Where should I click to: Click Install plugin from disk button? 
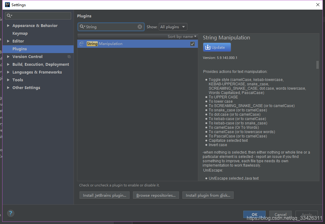208,195
